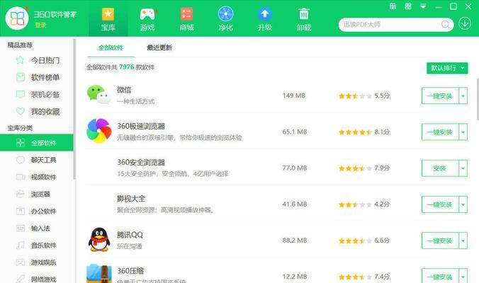Click the 微信 app icon
This screenshot has width=479, height=283.
pyautogui.click(x=98, y=95)
